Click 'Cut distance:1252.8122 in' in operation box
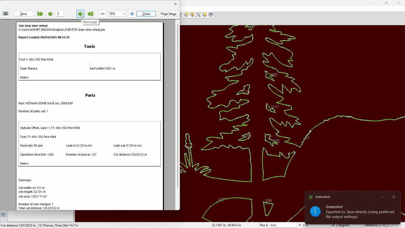 coord(130,154)
